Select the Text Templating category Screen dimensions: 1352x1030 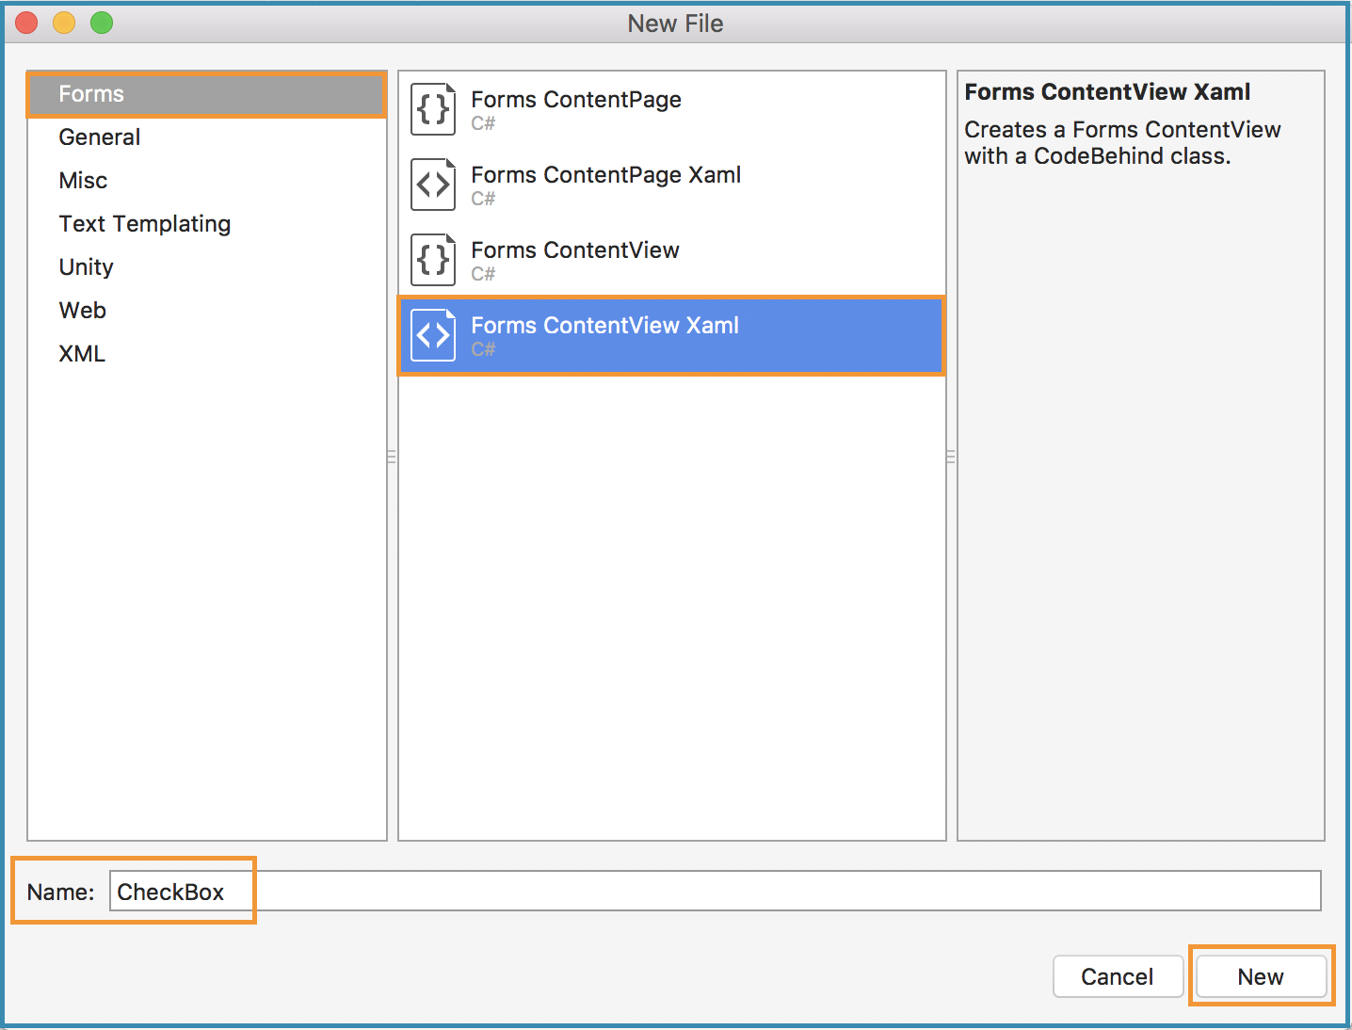145,223
